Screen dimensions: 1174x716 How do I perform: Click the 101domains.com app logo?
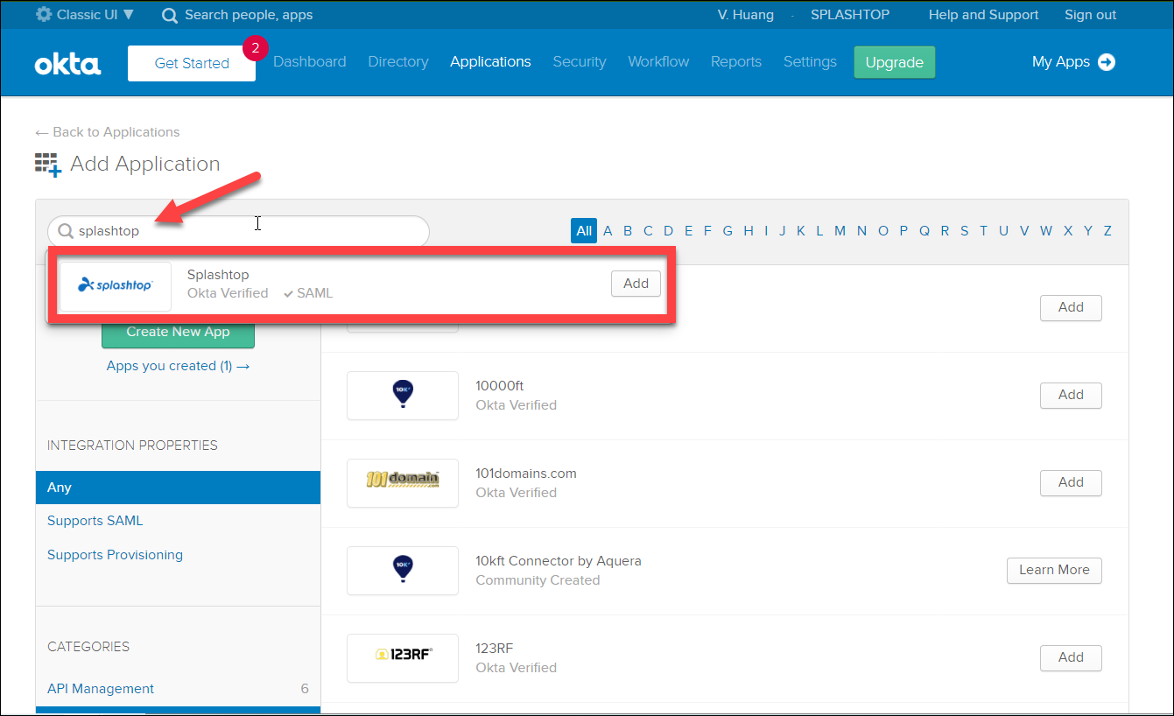pyautogui.click(x=402, y=482)
